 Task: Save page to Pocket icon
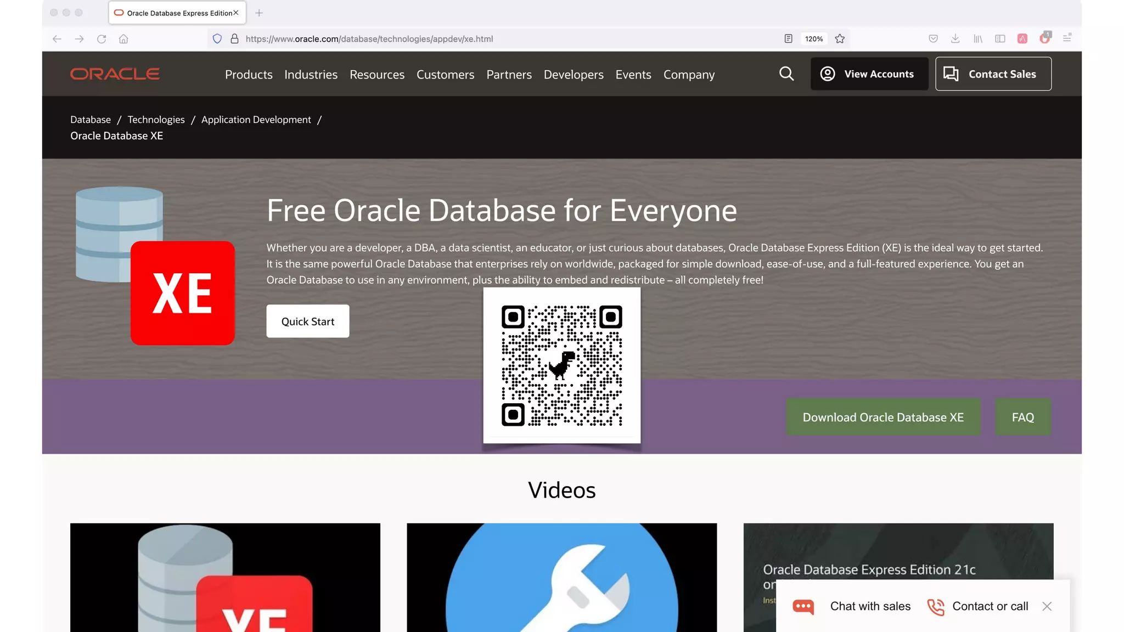point(933,39)
